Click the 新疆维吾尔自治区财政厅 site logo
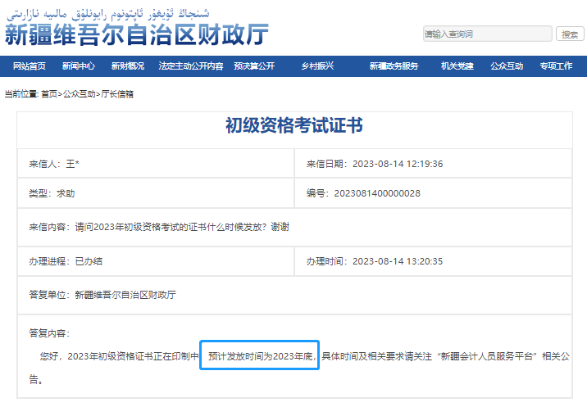This screenshot has width=587, height=407. (x=136, y=34)
